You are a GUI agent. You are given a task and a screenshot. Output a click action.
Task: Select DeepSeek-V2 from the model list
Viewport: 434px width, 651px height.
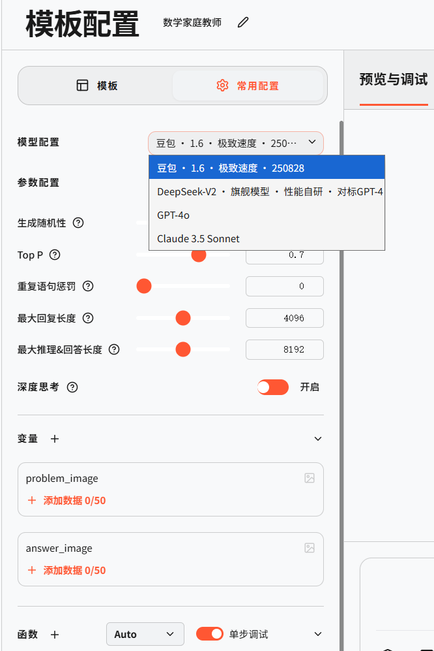point(269,192)
